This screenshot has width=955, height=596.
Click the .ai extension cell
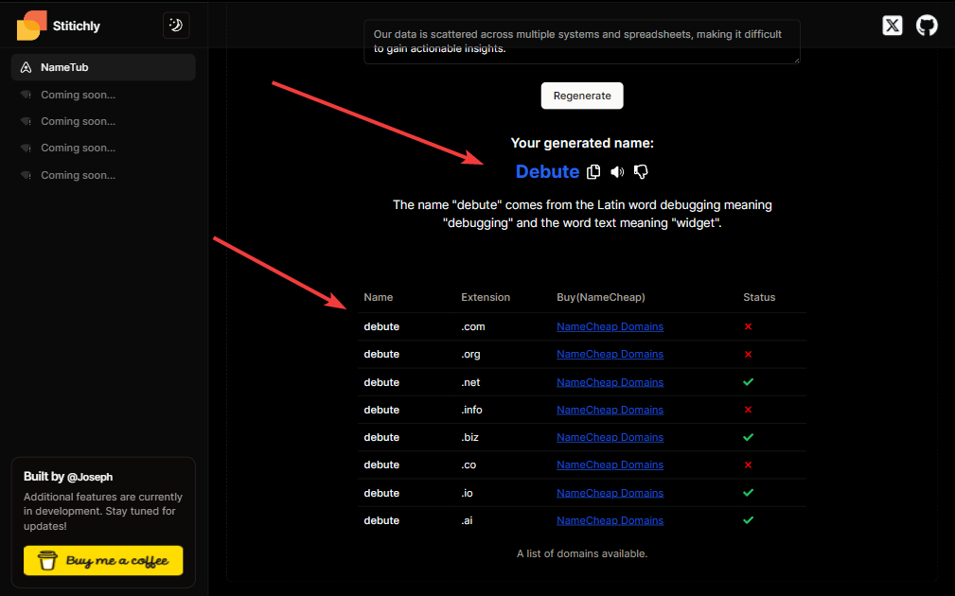tap(468, 520)
